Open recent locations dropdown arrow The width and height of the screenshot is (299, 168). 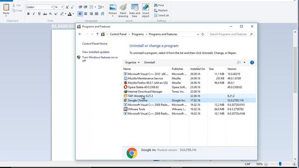tap(92, 34)
